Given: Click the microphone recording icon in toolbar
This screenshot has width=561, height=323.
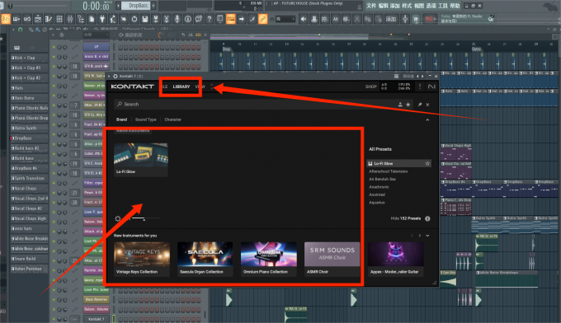Looking at the screenshot, I should 177,19.
